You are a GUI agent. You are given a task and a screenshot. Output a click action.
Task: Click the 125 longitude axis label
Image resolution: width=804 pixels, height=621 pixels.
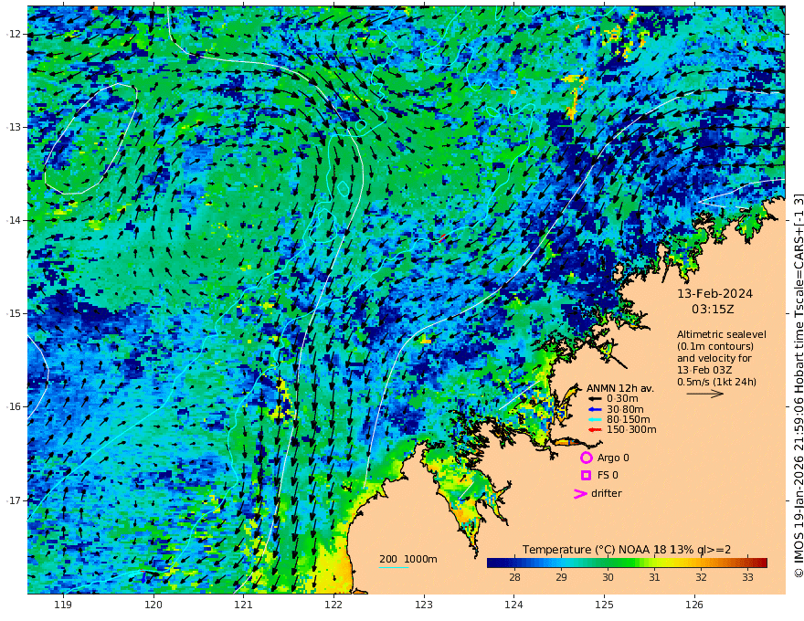pos(605,605)
